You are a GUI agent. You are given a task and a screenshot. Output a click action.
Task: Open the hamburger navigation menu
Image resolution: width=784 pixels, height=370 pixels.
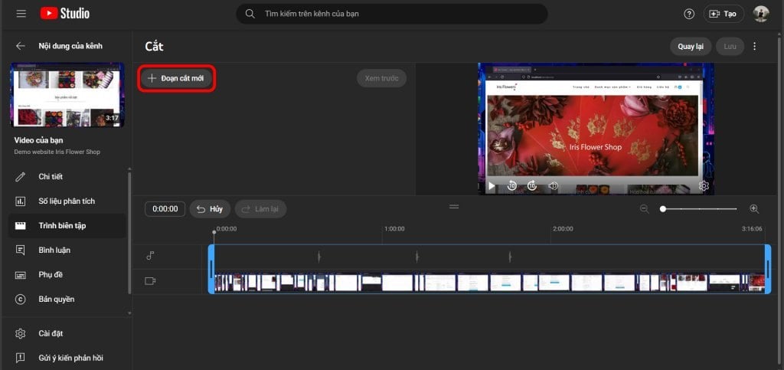(21, 14)
